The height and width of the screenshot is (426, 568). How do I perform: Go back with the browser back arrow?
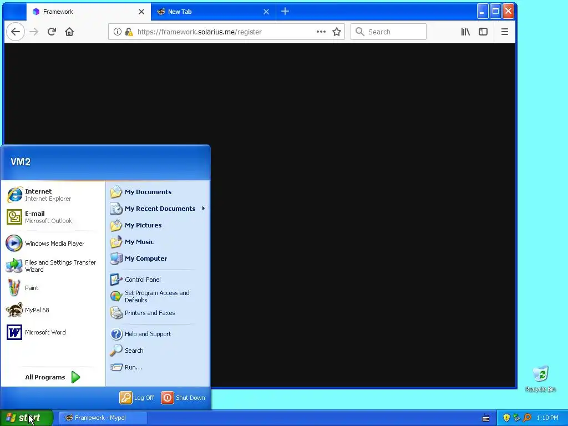pos(16,32)
